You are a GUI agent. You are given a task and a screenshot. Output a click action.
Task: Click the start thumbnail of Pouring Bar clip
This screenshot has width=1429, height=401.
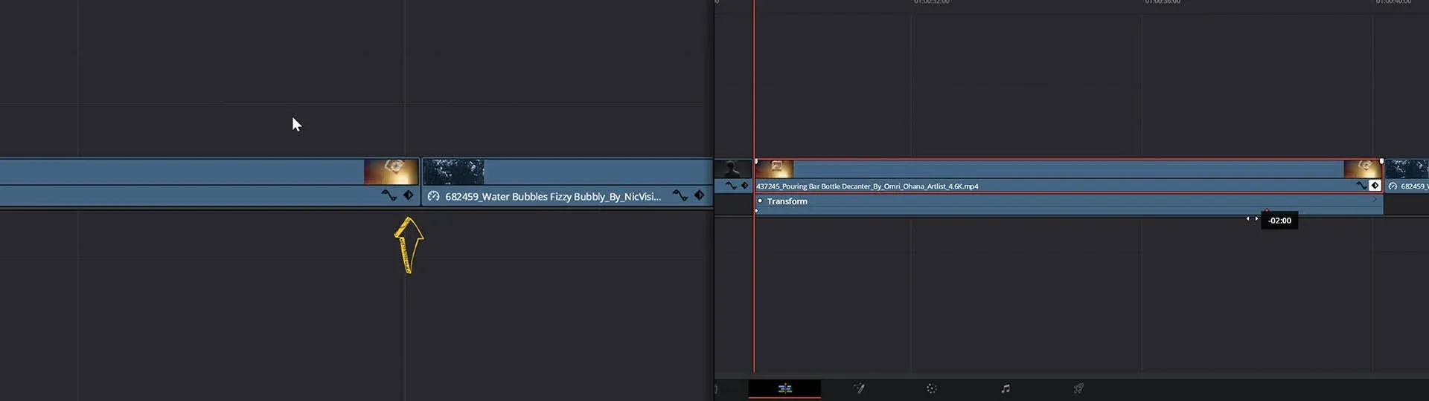[775, 169]
